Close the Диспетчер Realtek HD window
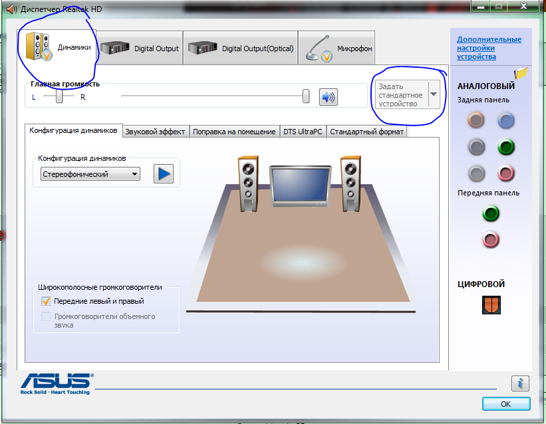Screen dimensions: 546x424 [523, 6]
